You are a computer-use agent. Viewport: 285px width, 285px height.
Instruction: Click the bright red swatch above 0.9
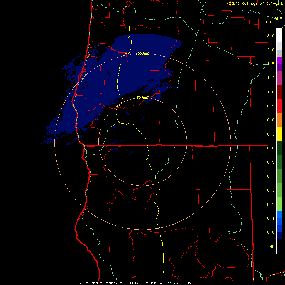[x=280, y=106]
